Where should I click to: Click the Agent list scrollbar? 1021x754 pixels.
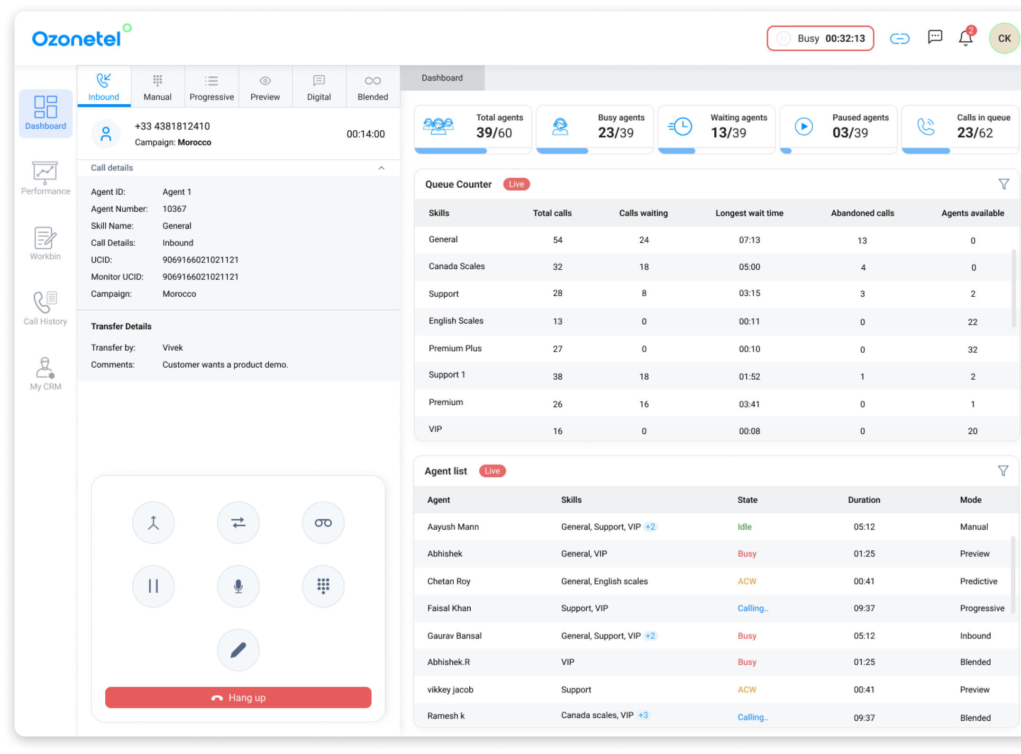pos(1013,575)
